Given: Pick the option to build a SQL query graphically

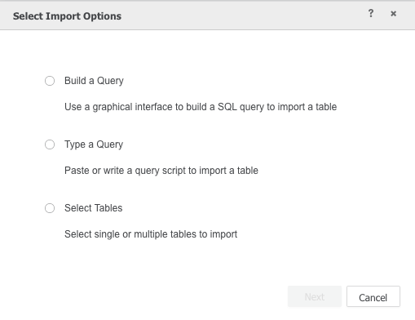Looking at the screenshot, I should click(50, 81).
